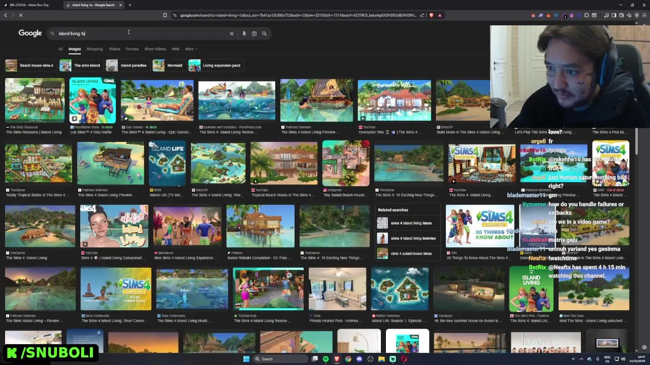
Task: Open File Explorer from the taskbar
Action: pos(381,359)
